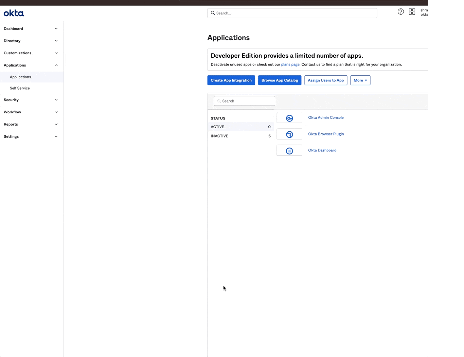Screen dimensions: 464x357
Task: Open Workflow in the sidebar
Action: click(x=32, y=112)
